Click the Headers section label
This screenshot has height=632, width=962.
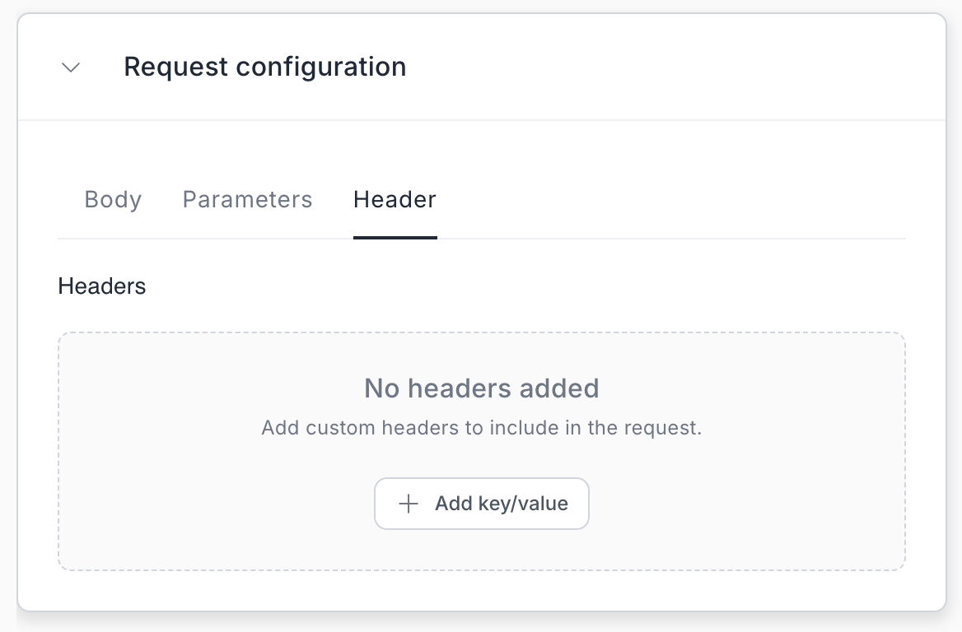101,286
